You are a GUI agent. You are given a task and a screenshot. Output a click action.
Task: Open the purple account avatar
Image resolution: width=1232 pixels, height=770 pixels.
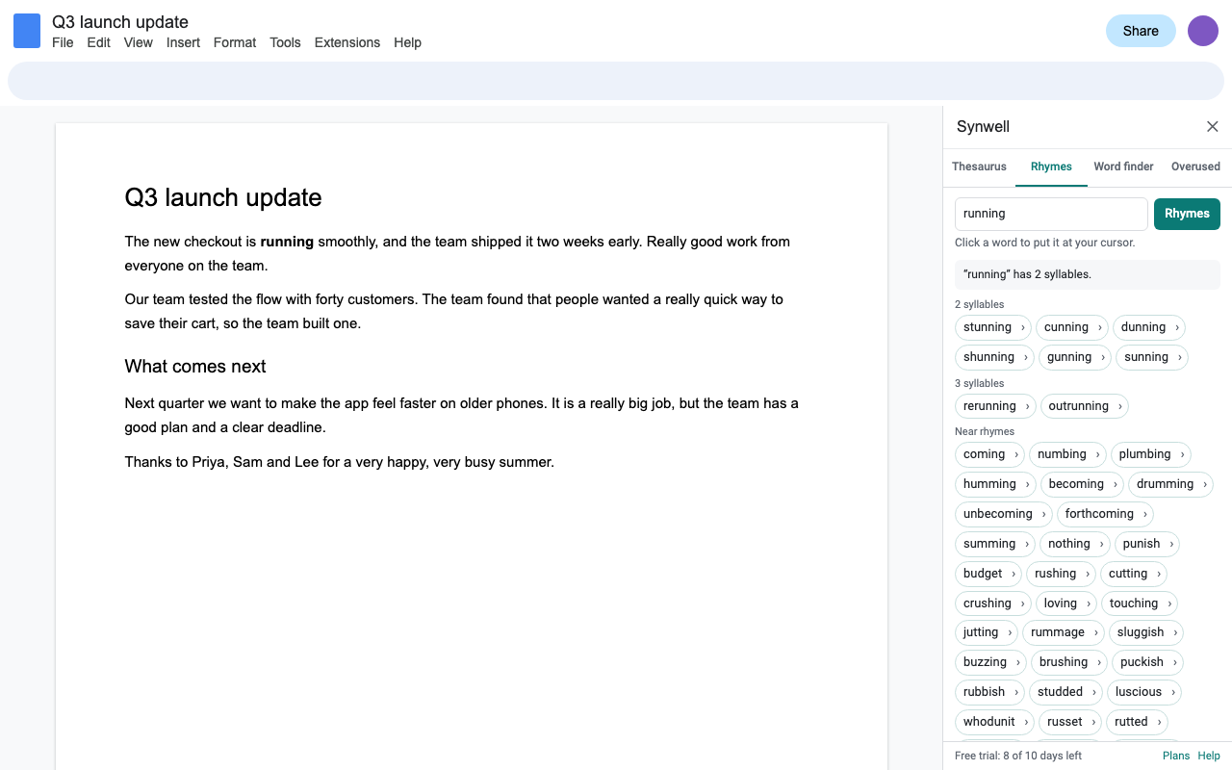point(1203,31)
